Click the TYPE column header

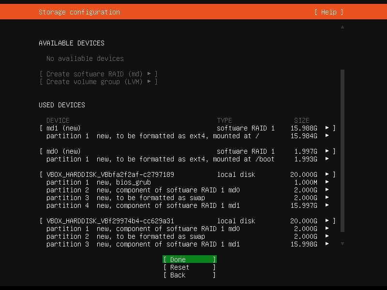tap(224, 120)
